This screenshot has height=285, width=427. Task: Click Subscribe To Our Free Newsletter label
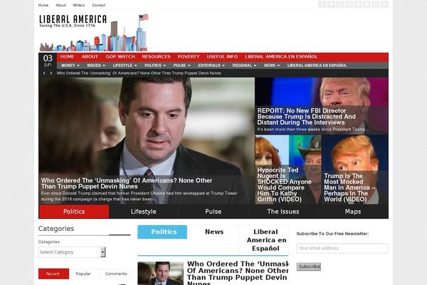332,234
